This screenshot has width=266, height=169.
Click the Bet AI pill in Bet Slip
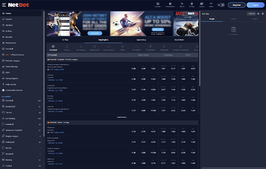pyautogui.click(x=251, y=14)
